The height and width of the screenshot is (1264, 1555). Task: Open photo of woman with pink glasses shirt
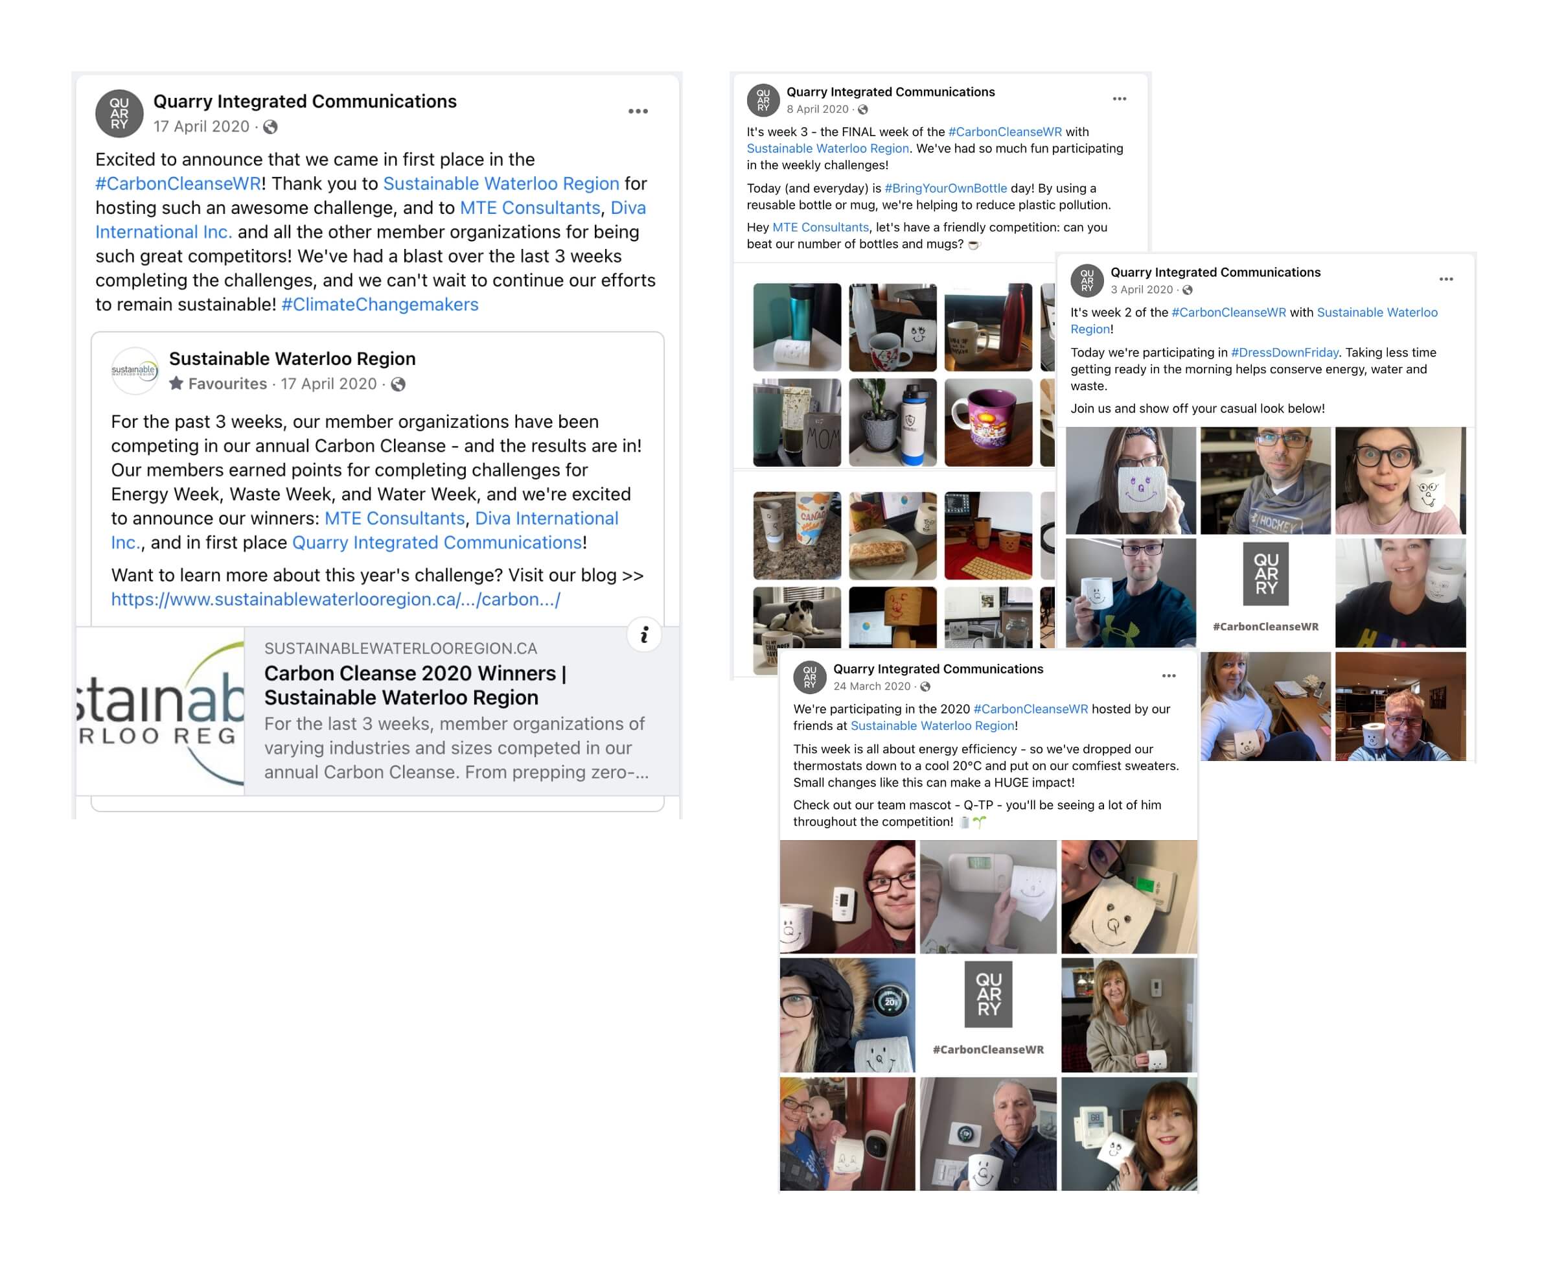(x=1399, y=480)
